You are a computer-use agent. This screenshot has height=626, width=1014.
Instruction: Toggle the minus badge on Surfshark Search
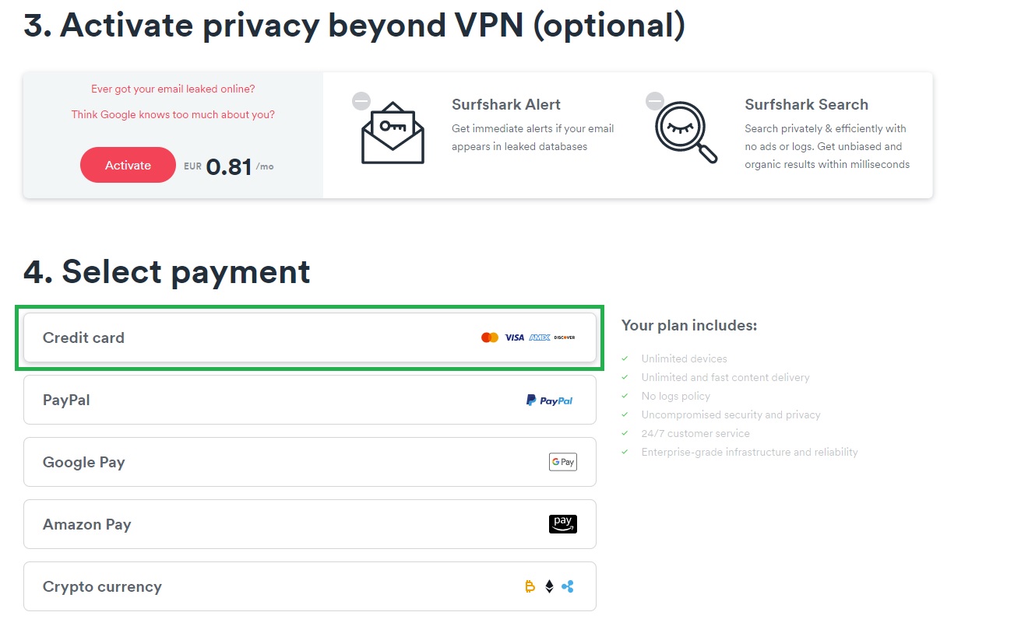(x=655, y=101)
